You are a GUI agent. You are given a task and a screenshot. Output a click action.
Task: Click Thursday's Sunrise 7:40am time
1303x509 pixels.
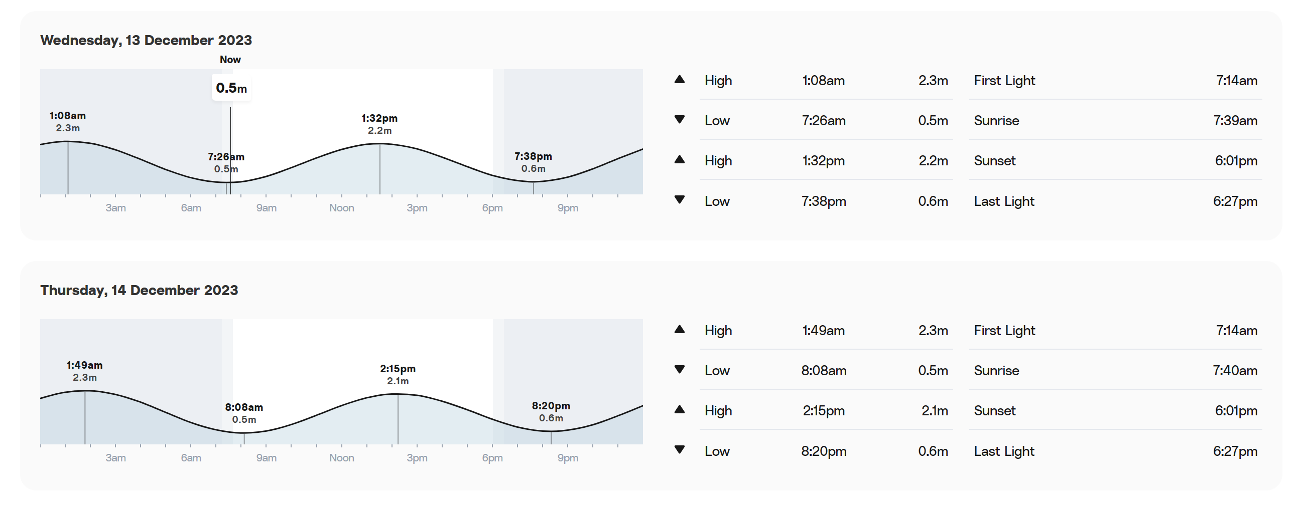(1235, 371)
